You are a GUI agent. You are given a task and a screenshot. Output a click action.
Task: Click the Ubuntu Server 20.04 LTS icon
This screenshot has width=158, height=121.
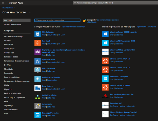click(105, 60)
